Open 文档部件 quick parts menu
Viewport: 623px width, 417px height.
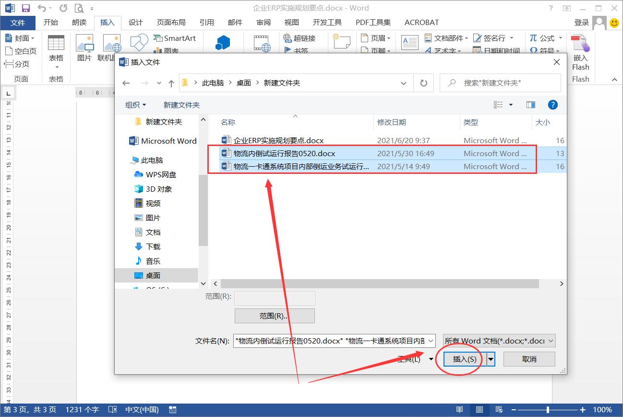446,38
